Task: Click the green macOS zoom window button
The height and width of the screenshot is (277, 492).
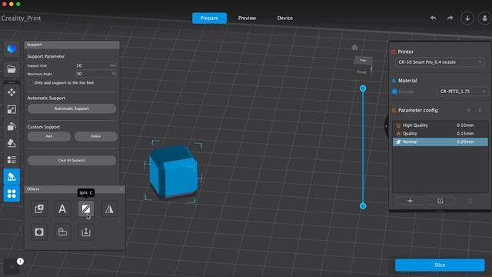Action: [x=18, y=4]
